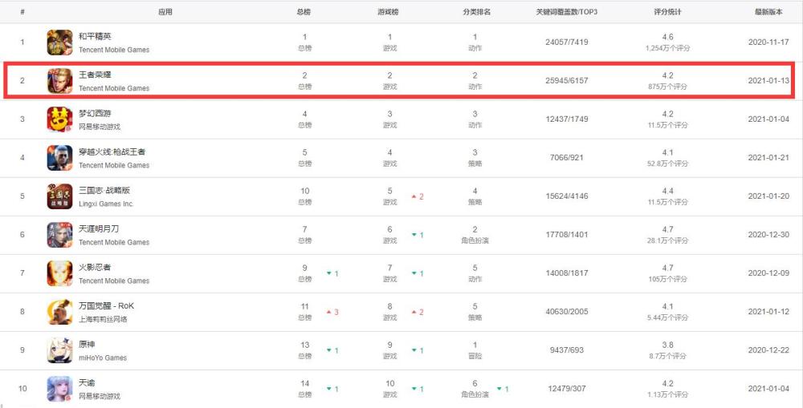Open the 王者荣耀 app icon
The image size is (803, 408).
pyautogui.click(x=60, y=81)
